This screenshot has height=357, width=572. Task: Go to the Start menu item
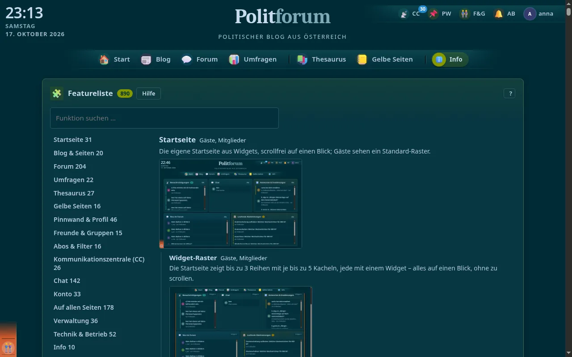pyautogui.click(x=122, y=59)
